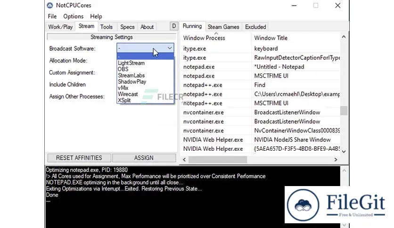Click the horizontal scrollbar left arrow
This screenshot has height=228, width=394.
click(184, 159)
